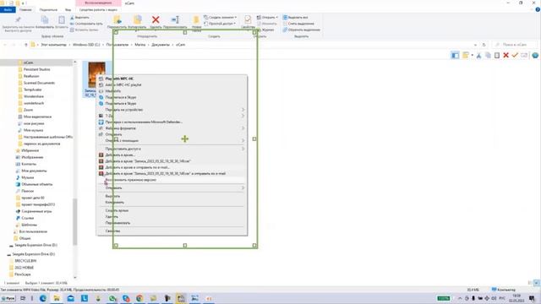541x304 pixels.
Task: Select the video file thumbnail
Action: pyautogui.click(x=96, y=75)
